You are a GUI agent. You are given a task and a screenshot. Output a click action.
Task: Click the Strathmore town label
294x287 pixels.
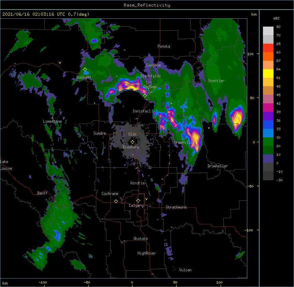click(176, 207)
